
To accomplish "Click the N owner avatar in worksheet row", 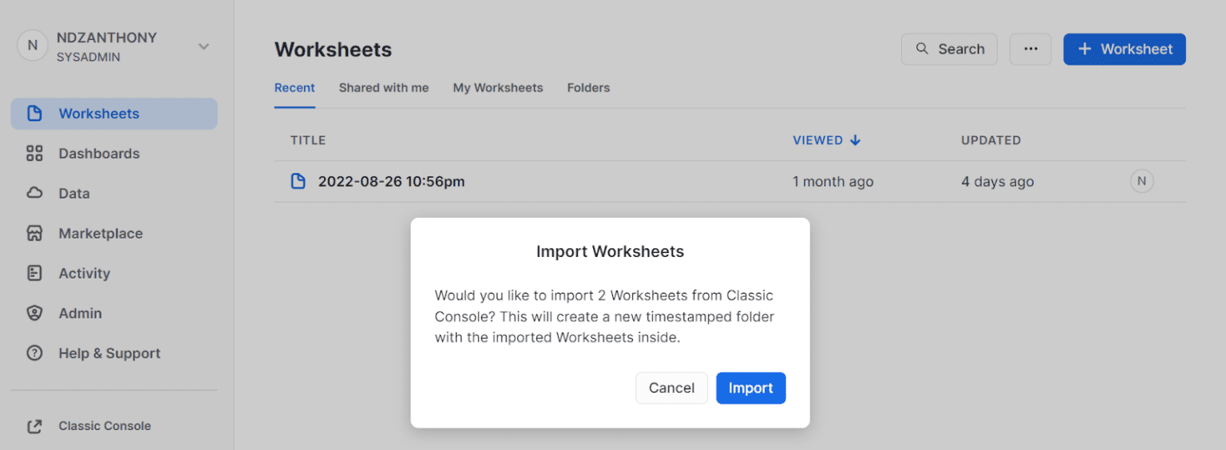I will pyautogui.click(x=1141, y=181).
